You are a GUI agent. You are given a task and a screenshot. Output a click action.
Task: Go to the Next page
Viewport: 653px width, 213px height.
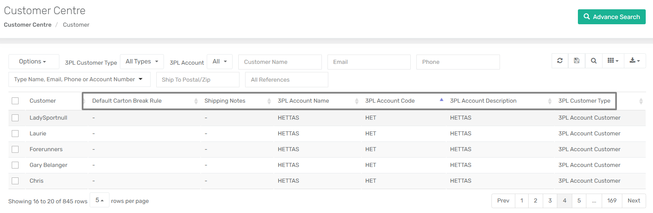click(x=634, y=200)
